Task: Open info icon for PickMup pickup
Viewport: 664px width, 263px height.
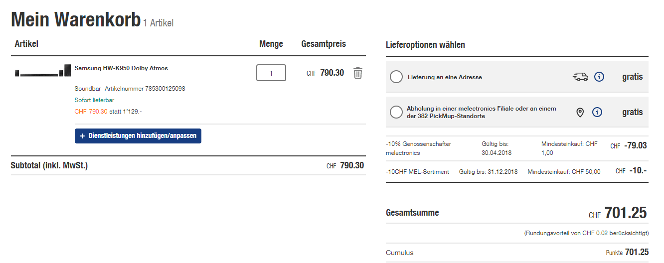Action: [x=597, y=112]
